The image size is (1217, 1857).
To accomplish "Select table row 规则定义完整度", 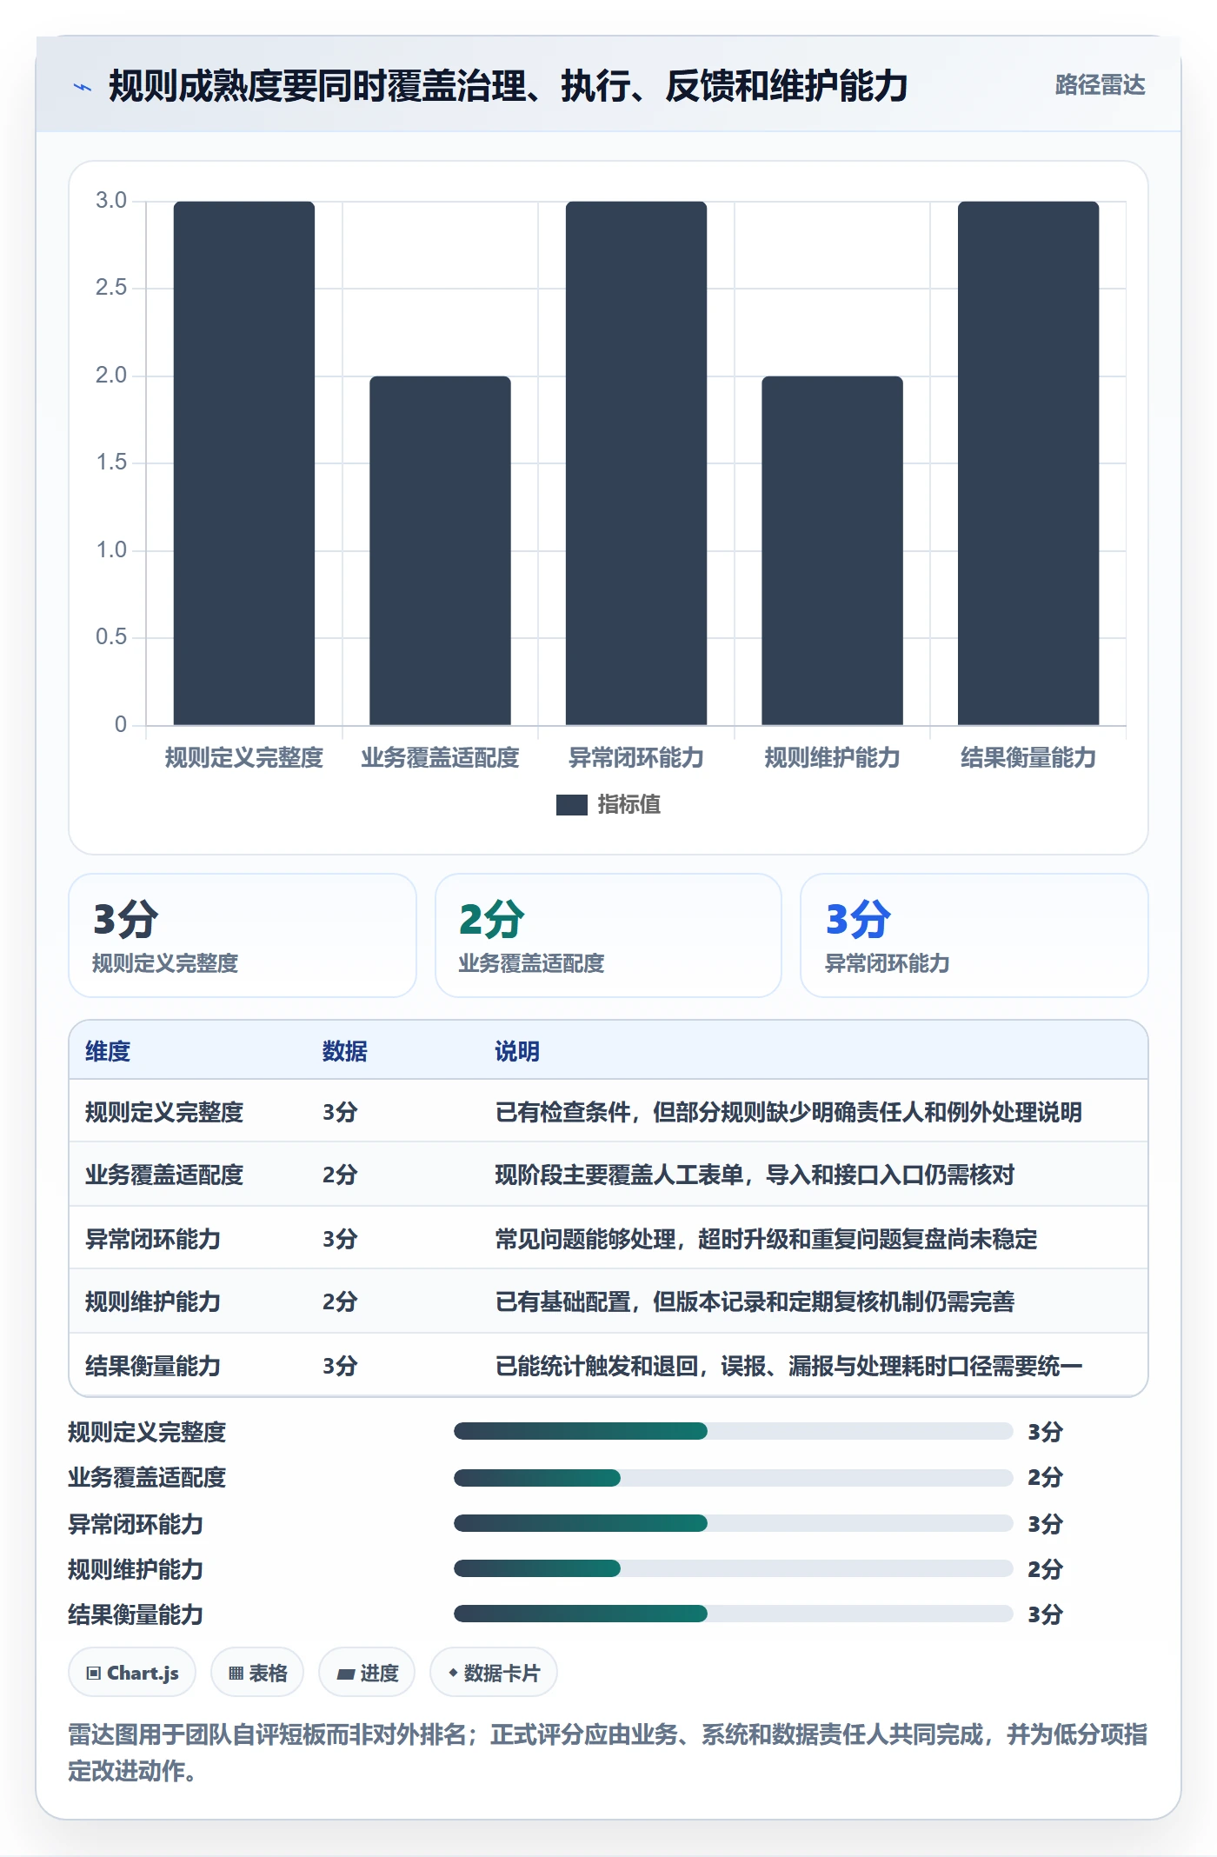I will click(608, 1111).
